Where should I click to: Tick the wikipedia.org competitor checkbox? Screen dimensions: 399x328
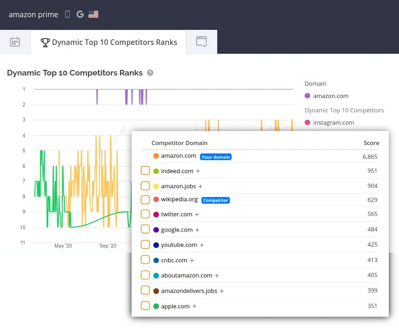click(x=145, y=200)
